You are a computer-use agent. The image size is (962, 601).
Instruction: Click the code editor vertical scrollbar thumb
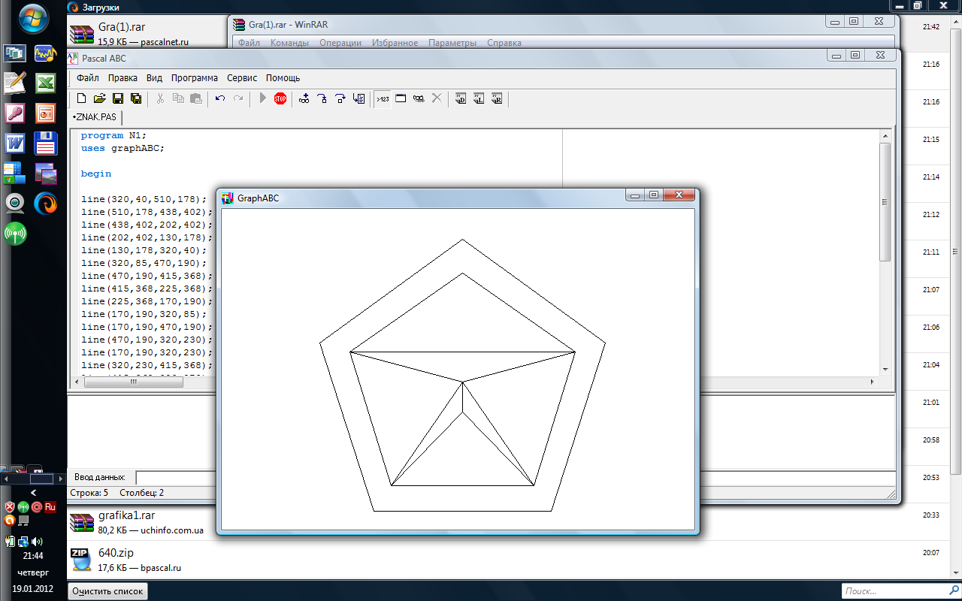click(x=885, y=201)
